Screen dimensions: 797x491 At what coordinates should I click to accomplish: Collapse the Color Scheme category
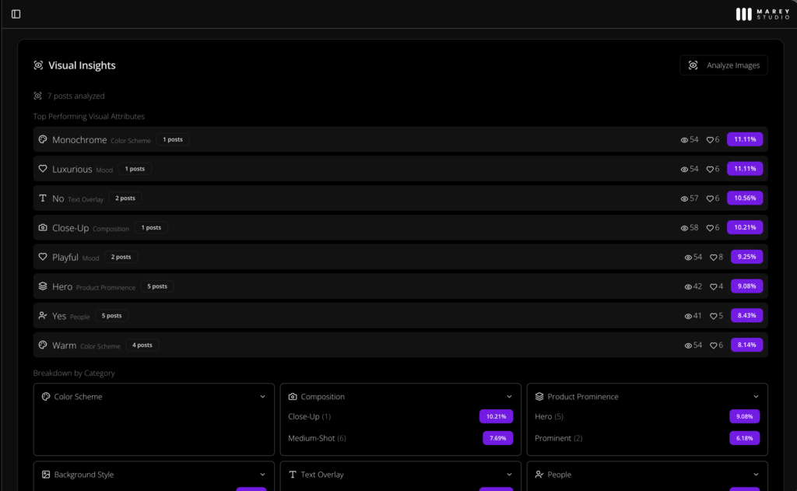[262, 397]
